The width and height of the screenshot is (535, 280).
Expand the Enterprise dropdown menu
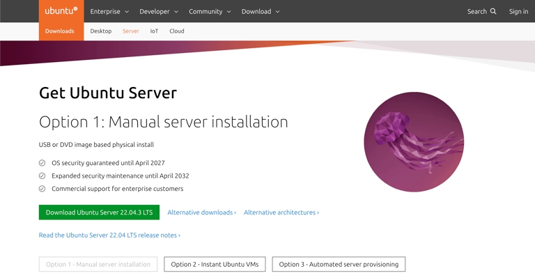(x=109, y=11)
